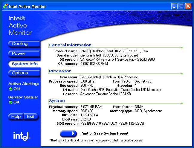Viewport: 194px width, 148px height.
Task: Click the Active Alerting green indicator
Action: (x=10, y=89)
